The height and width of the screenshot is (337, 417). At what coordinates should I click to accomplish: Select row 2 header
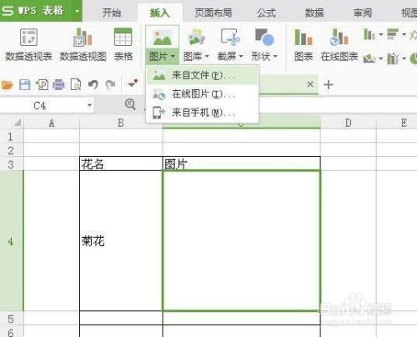tap(11, 150)
